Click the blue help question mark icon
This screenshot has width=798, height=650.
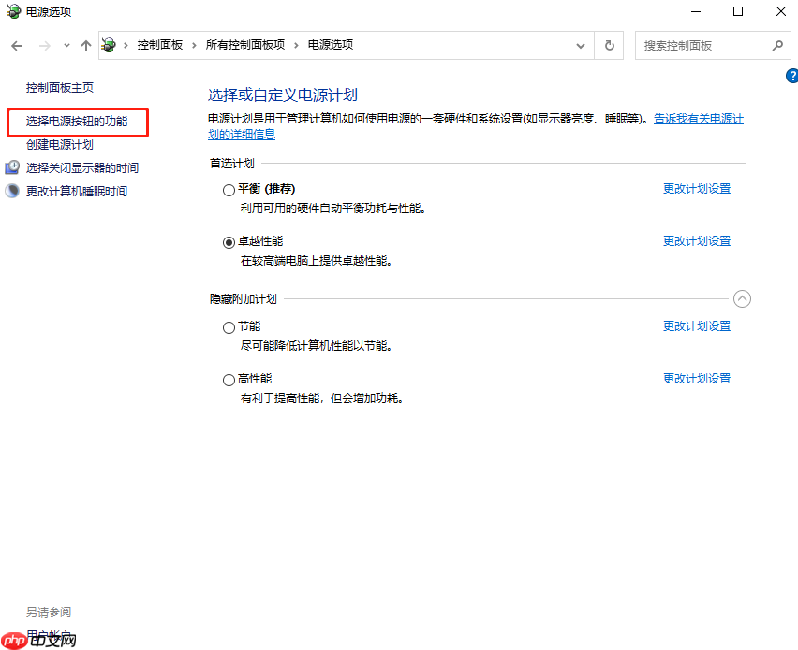pos(791,76)
